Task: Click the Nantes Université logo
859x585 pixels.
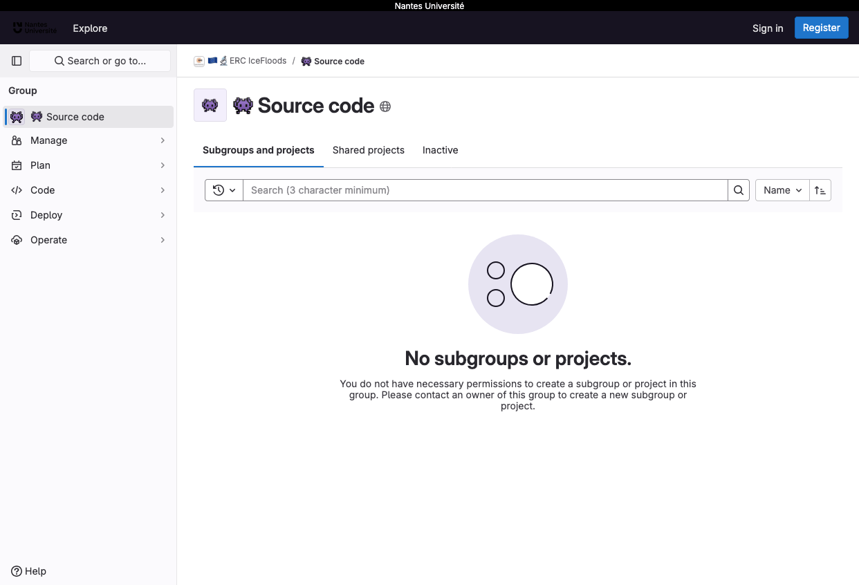Action: pos(35,28)
